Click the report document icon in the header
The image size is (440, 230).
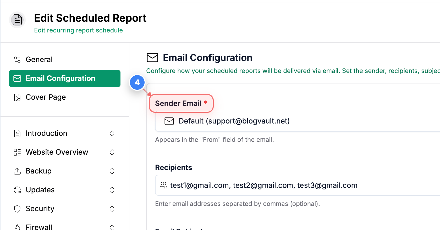pos(17,20)
